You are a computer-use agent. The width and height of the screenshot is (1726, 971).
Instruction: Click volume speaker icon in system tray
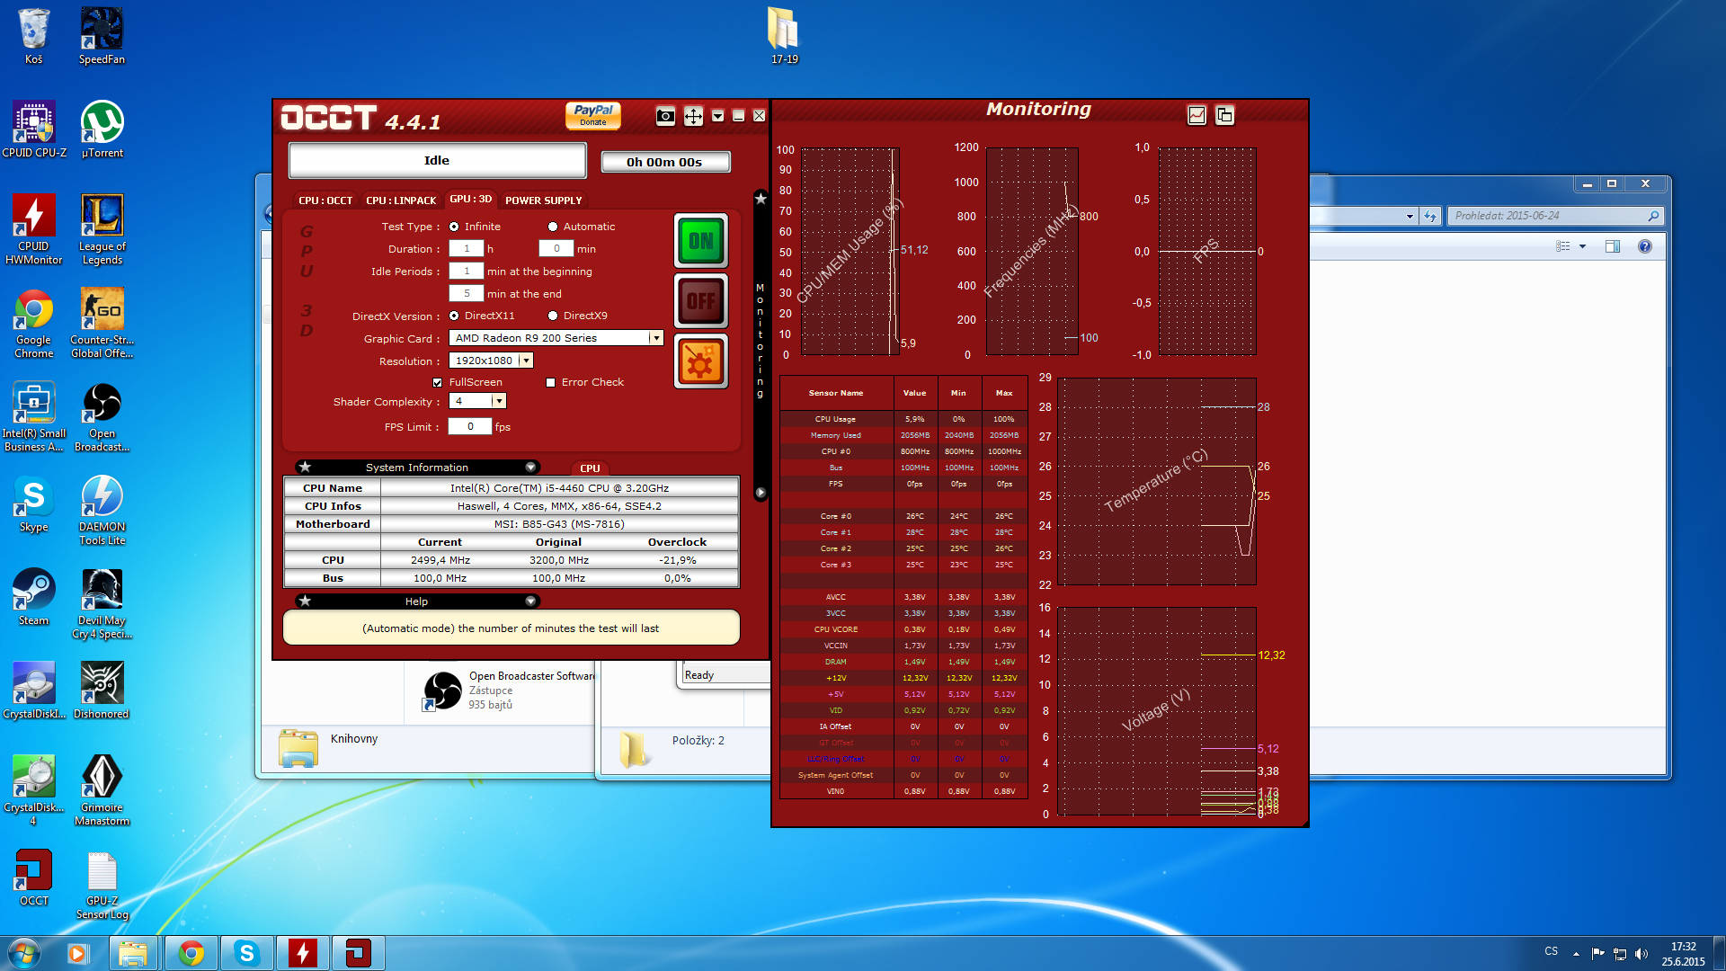(x=1641, y=953)
